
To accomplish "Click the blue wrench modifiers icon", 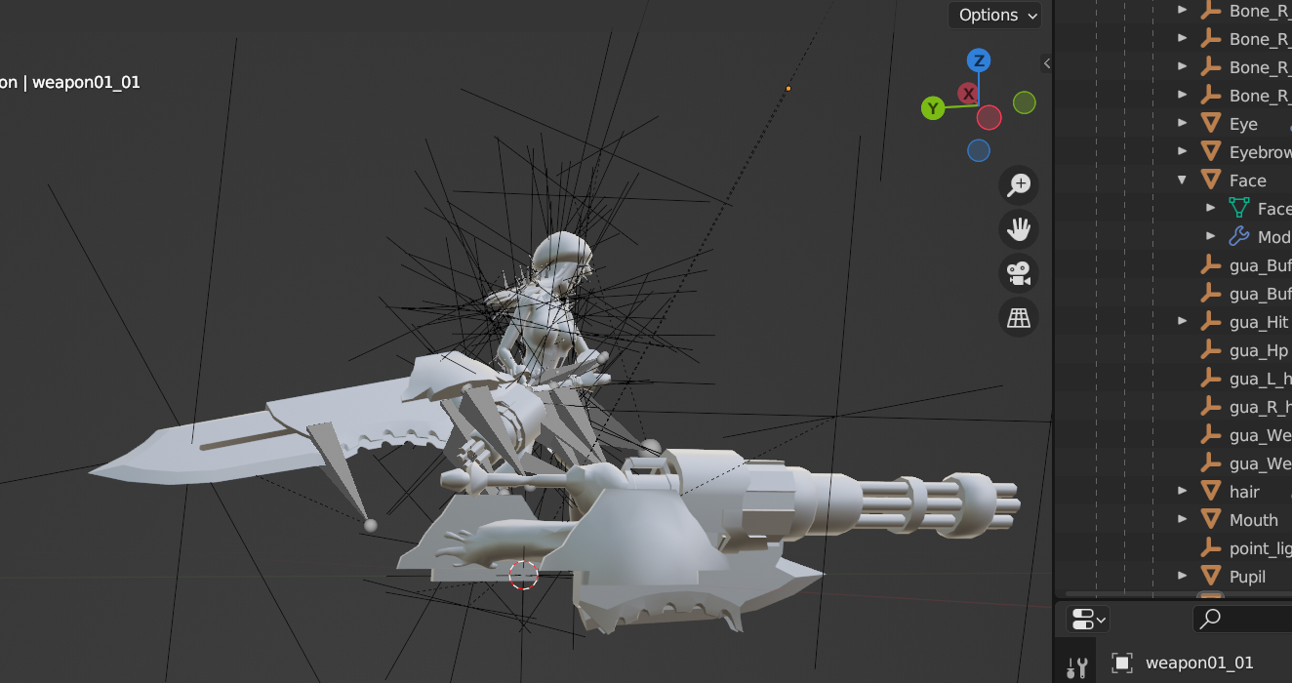I will [x=1239, y=237].
